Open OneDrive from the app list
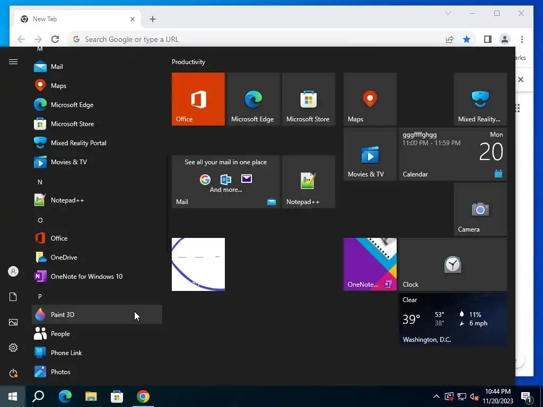543x407 pixels. pos(97,257)
